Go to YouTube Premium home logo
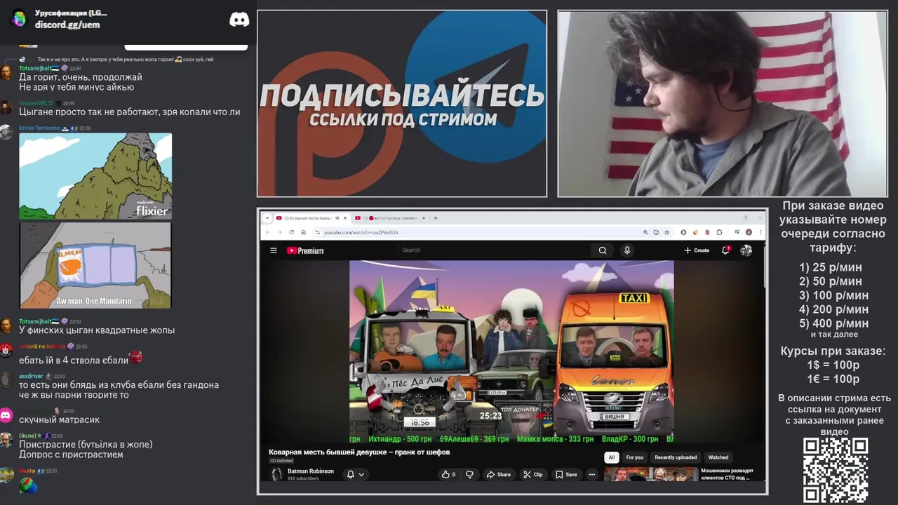Screen dimensions: 898x505 tap(305, 250)
